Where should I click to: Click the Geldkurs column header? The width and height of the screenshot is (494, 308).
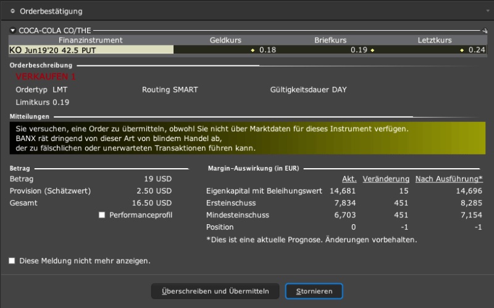click(x=225, y=40)
